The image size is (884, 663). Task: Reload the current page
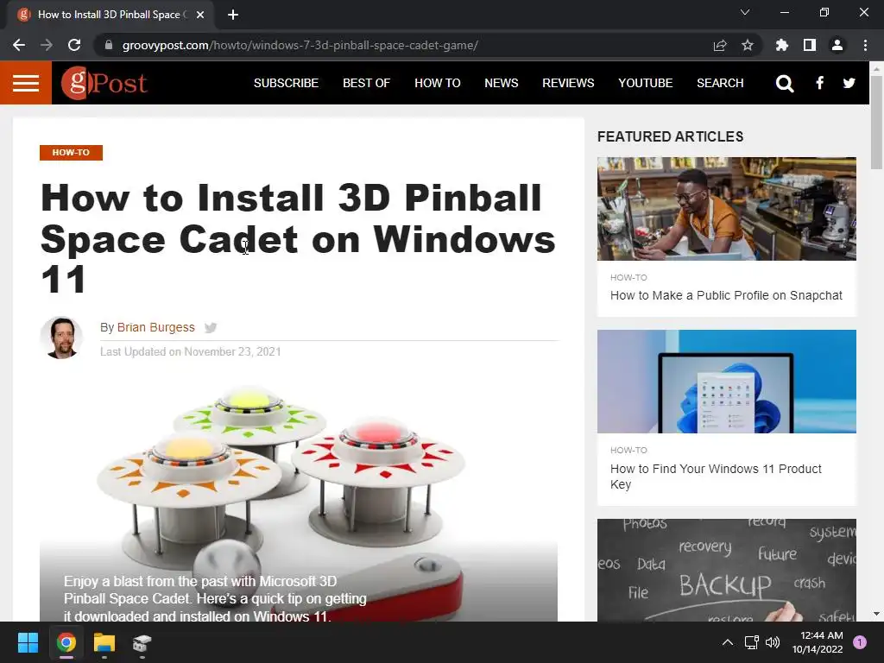coord(74,45)
